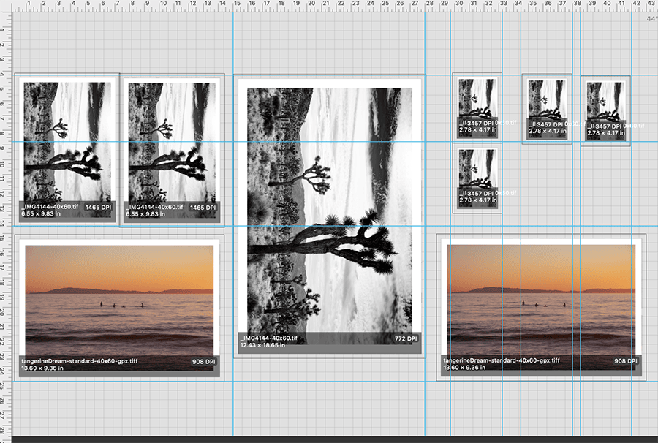Select the left tangerineDream sunset print
The image size is (658, 443).
tap(119, 308)
